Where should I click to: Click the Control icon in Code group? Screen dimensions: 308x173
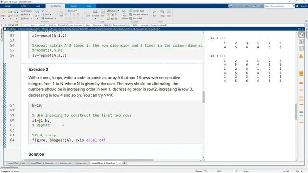[x=95, y=12]
